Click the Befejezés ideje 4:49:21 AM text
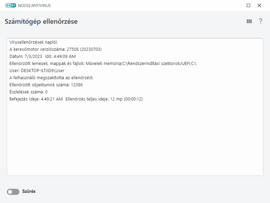 pos(36,99)
